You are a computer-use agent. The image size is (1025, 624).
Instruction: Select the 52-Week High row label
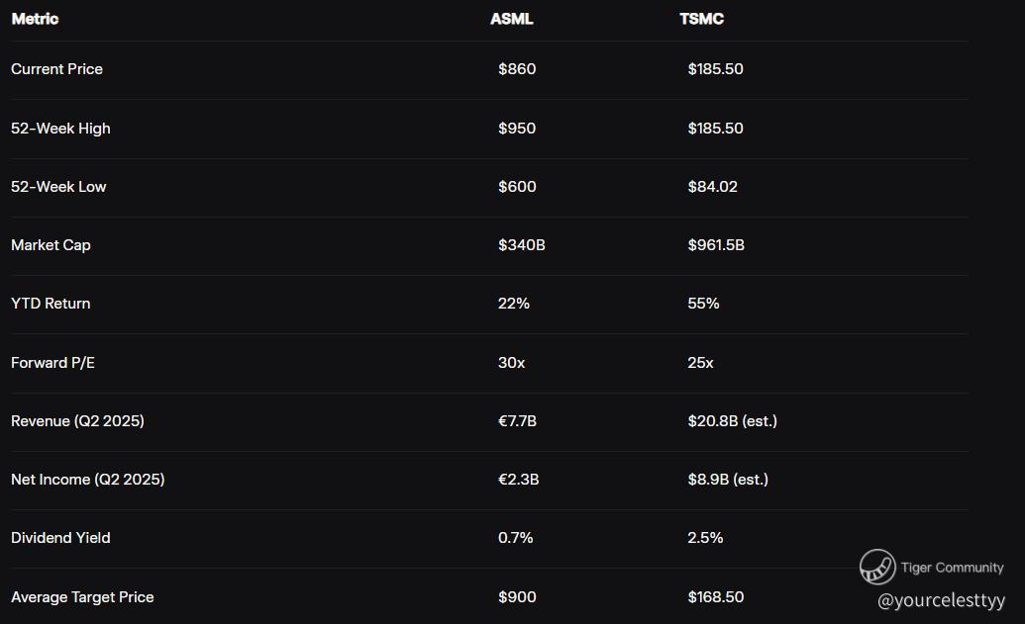60,129
